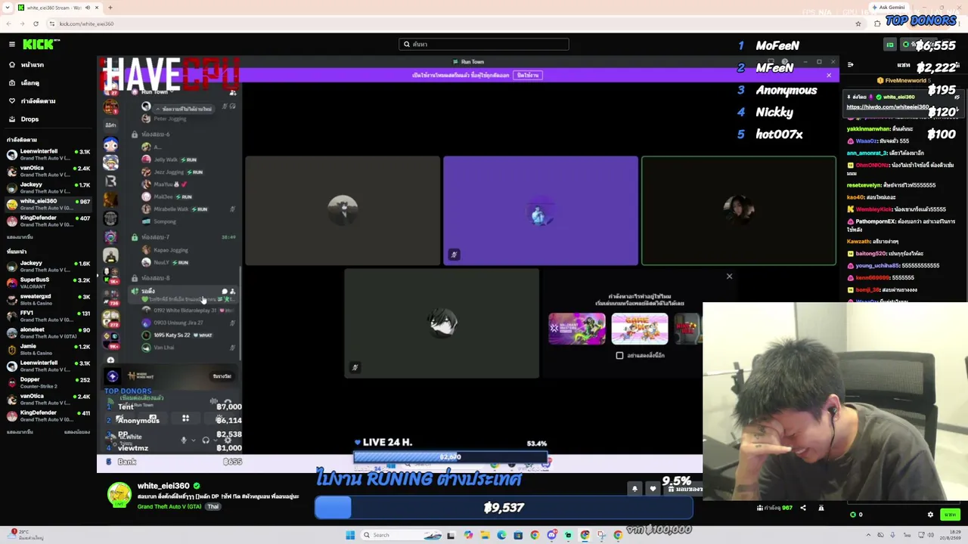Click the green แชท send button
The width and height of the screenshot is (968, 544).
[950, 515]
